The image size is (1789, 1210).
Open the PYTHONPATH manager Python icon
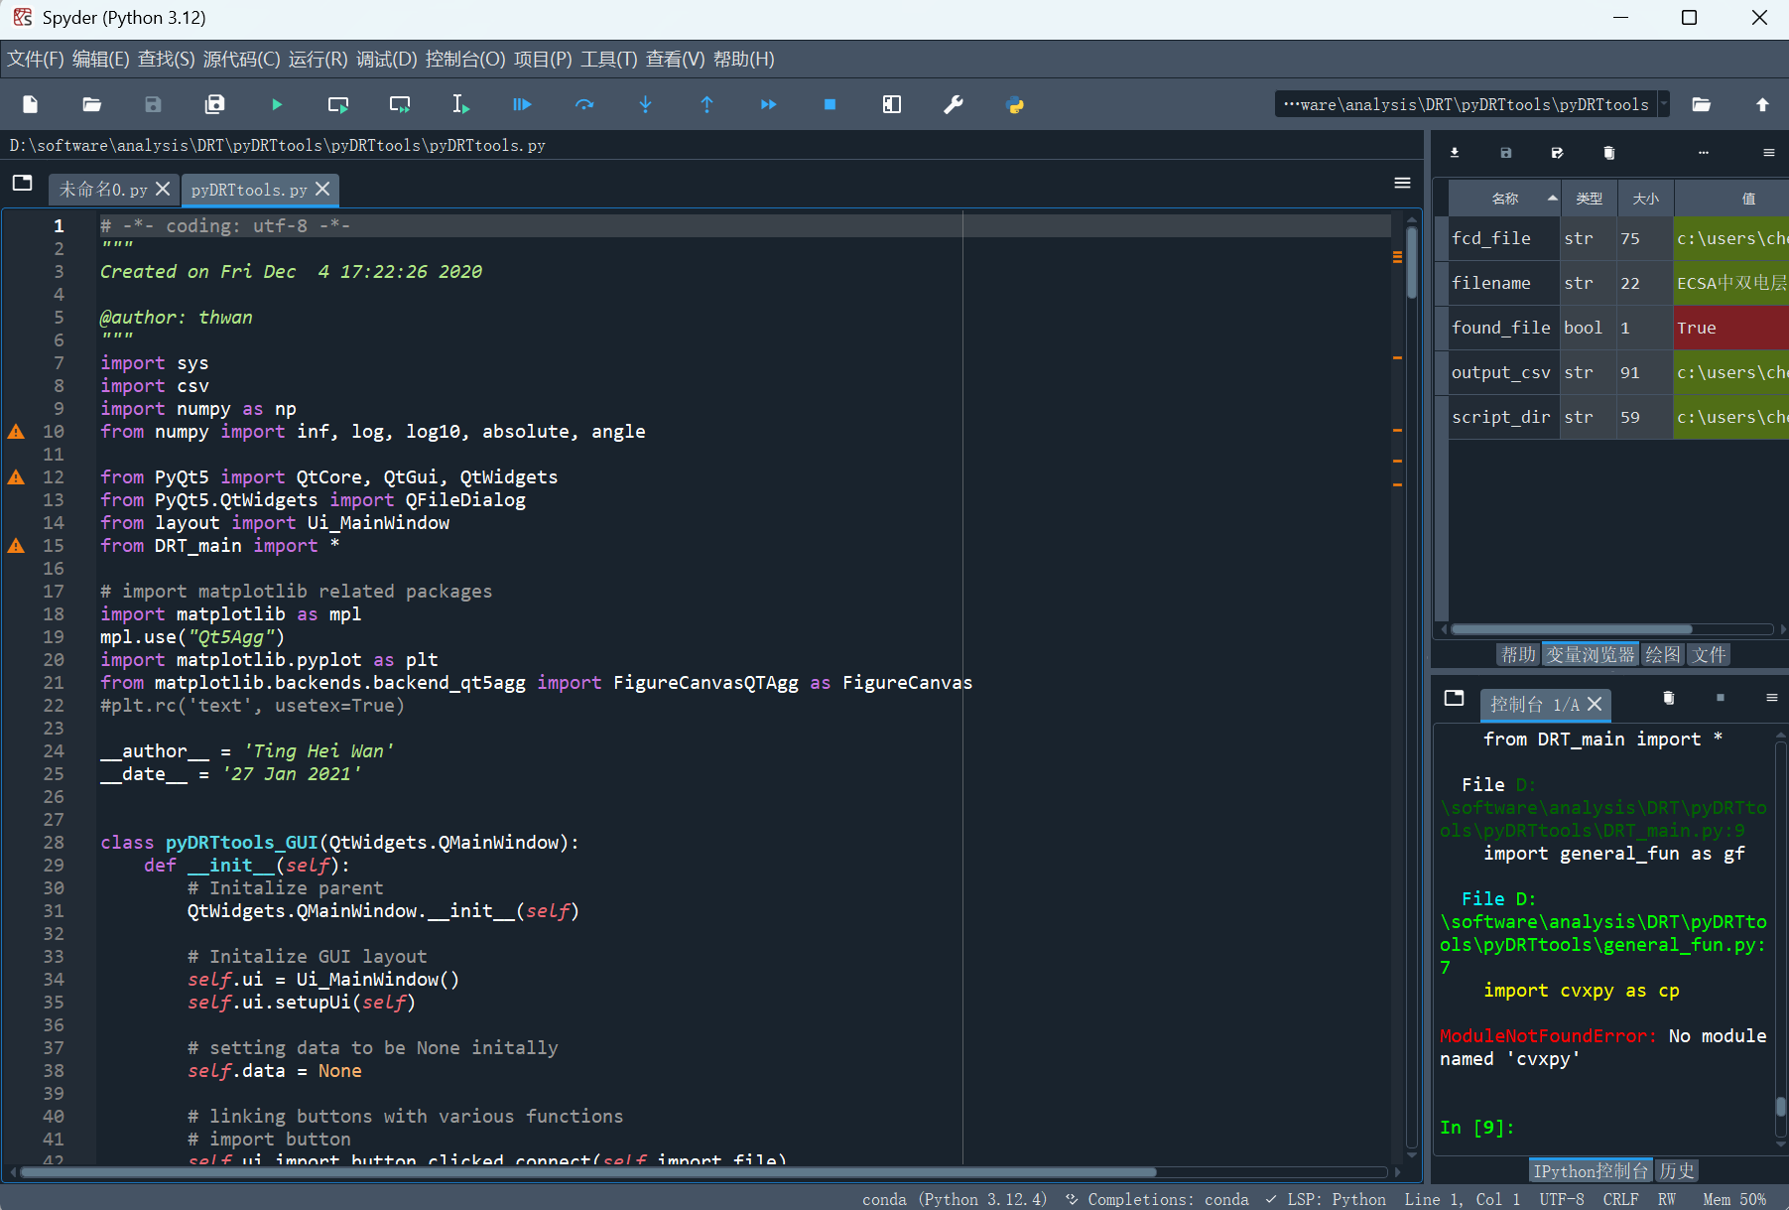(x=1014, y=104)
